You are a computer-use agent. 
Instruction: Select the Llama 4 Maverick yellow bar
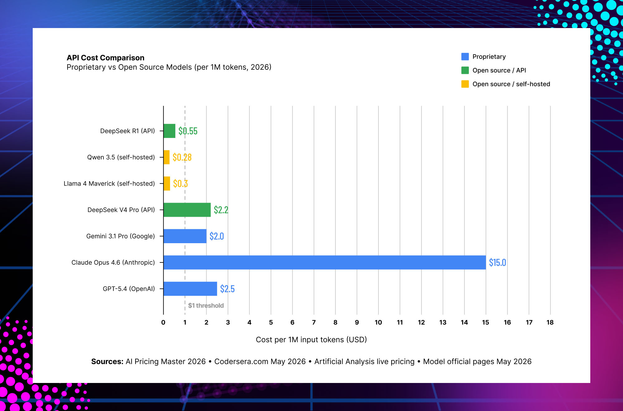[x=167, y=183]
